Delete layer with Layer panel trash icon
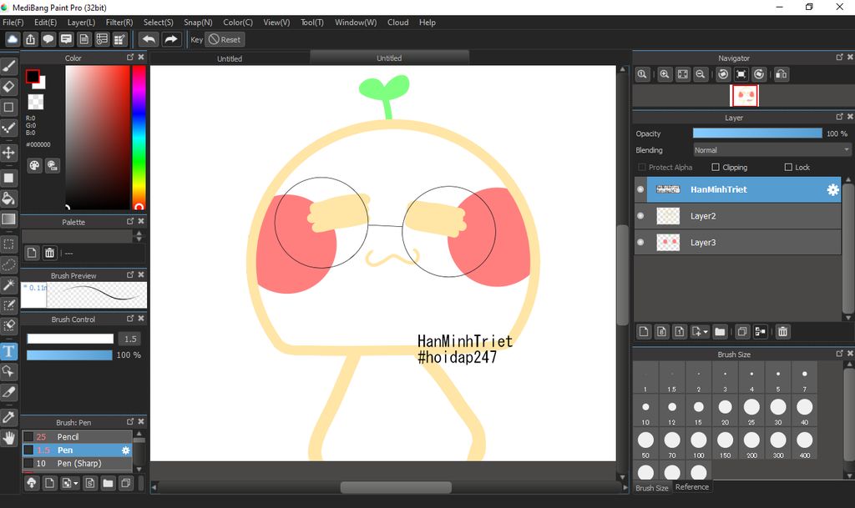Screen dimensions: 855x508 782,332
